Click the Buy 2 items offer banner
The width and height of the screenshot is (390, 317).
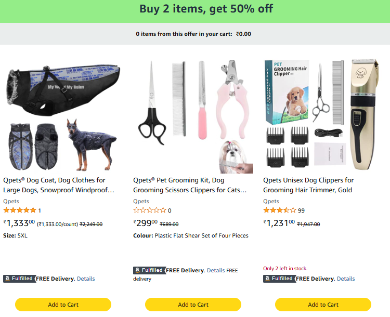click(x=206, y=9)
